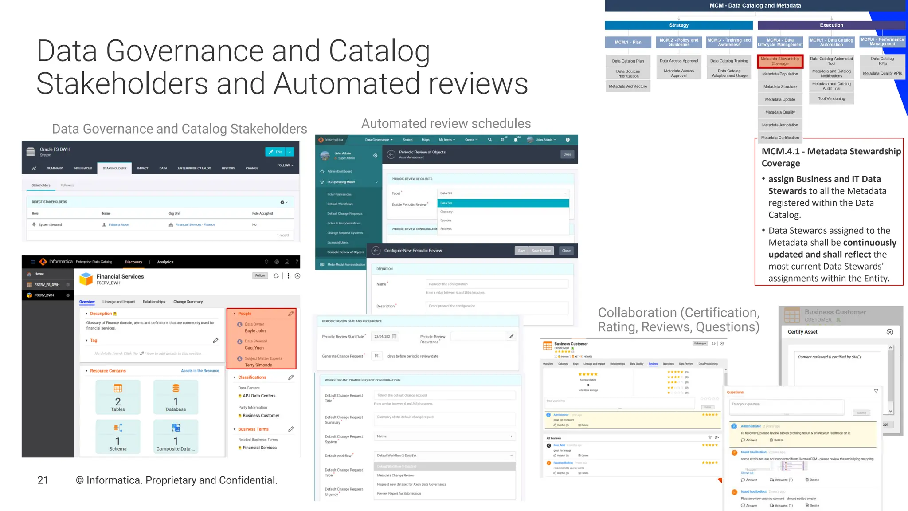Refresh the Financial Services page
908x511 pixels.
point(276,275)
